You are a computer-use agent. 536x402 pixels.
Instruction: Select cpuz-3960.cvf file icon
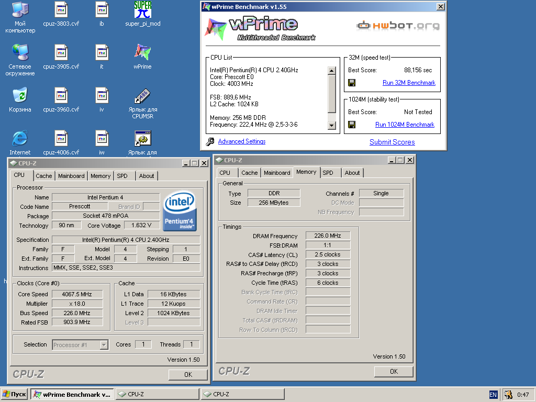pyautogui.click(x=61, y=100)
